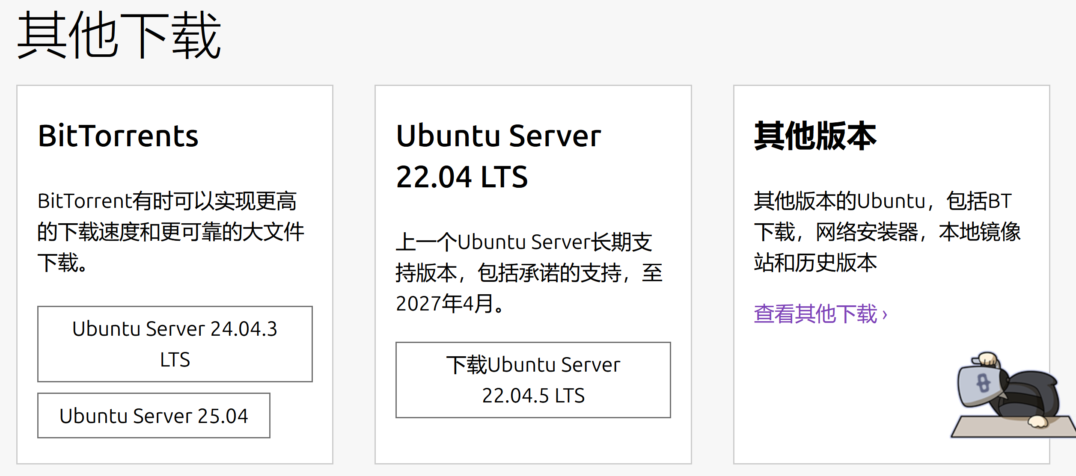Select the 其他版本 card heading
Image resolution: width=1076 pixels, height=476 pixels.
pos(815,136)
